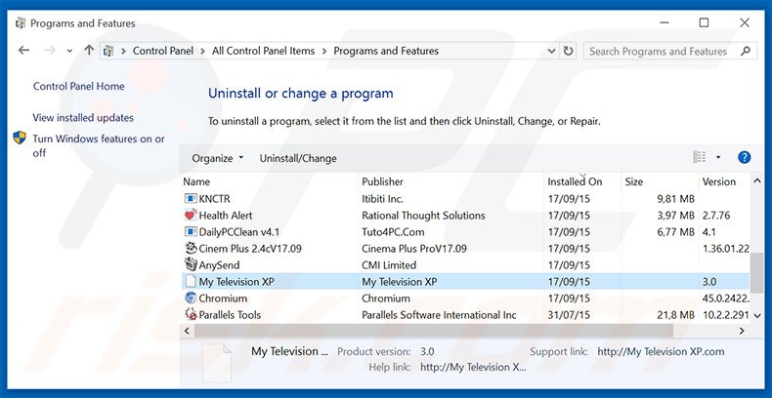The width and height of the screenshot is (772, 398).
Task: Click the large My Television details pane icon
Action: tap(217, 363)
